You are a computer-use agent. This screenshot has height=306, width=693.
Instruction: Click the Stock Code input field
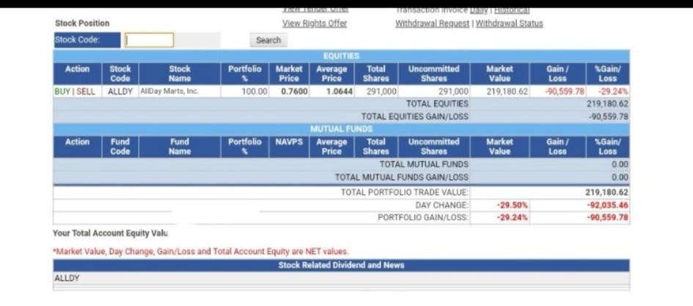click(150, 40)
